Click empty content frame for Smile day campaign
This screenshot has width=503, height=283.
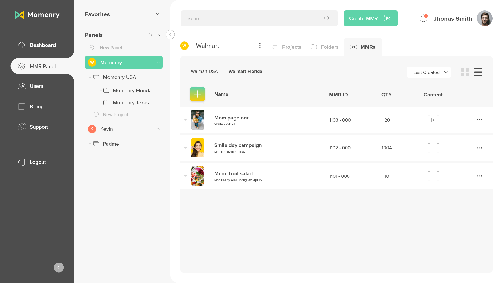pos(433,148)
